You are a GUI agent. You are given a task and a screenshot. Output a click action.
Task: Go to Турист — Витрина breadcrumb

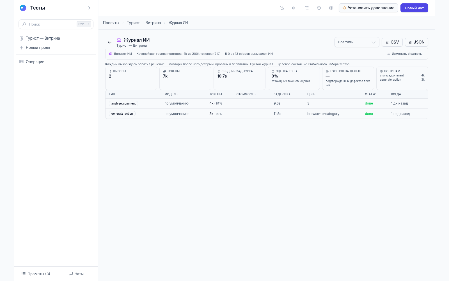[144, 23]
